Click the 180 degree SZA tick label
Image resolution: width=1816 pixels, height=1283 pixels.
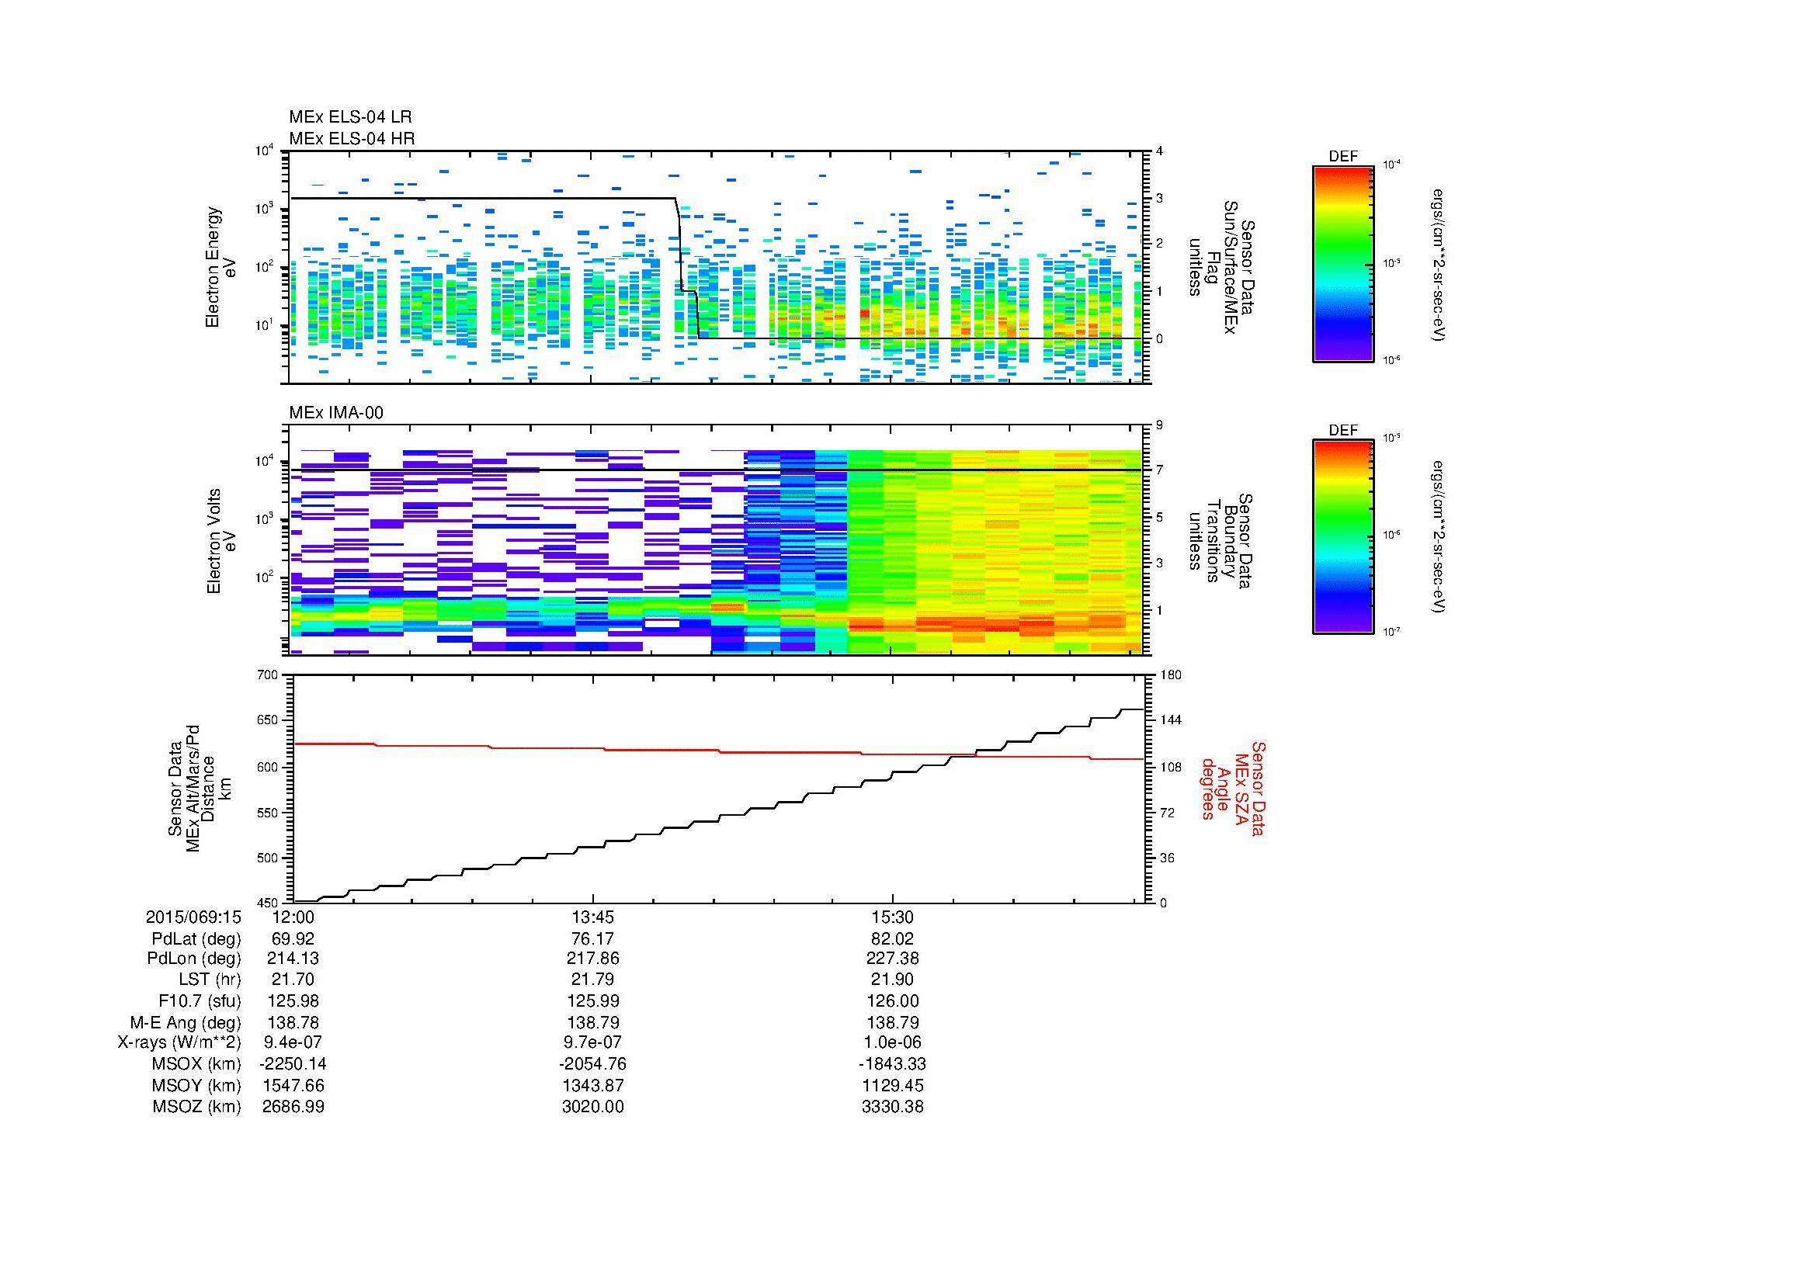(1171, 675)
